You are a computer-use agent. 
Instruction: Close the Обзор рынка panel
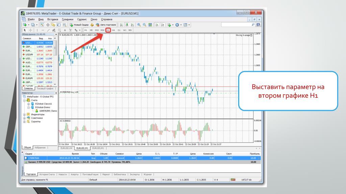[56, 35]
